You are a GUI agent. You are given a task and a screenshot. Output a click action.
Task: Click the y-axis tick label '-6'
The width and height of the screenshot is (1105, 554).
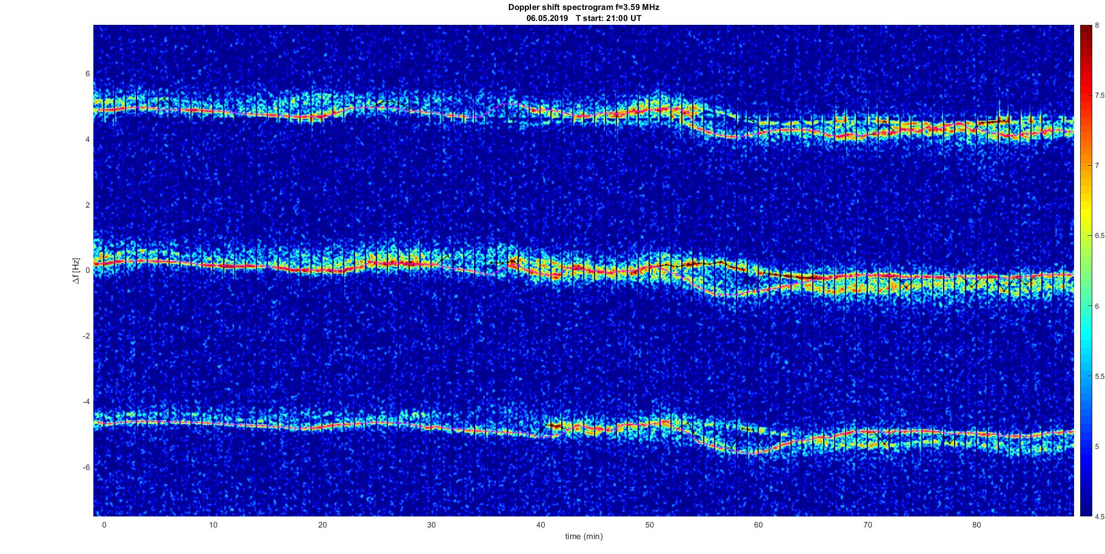point(86,467)
